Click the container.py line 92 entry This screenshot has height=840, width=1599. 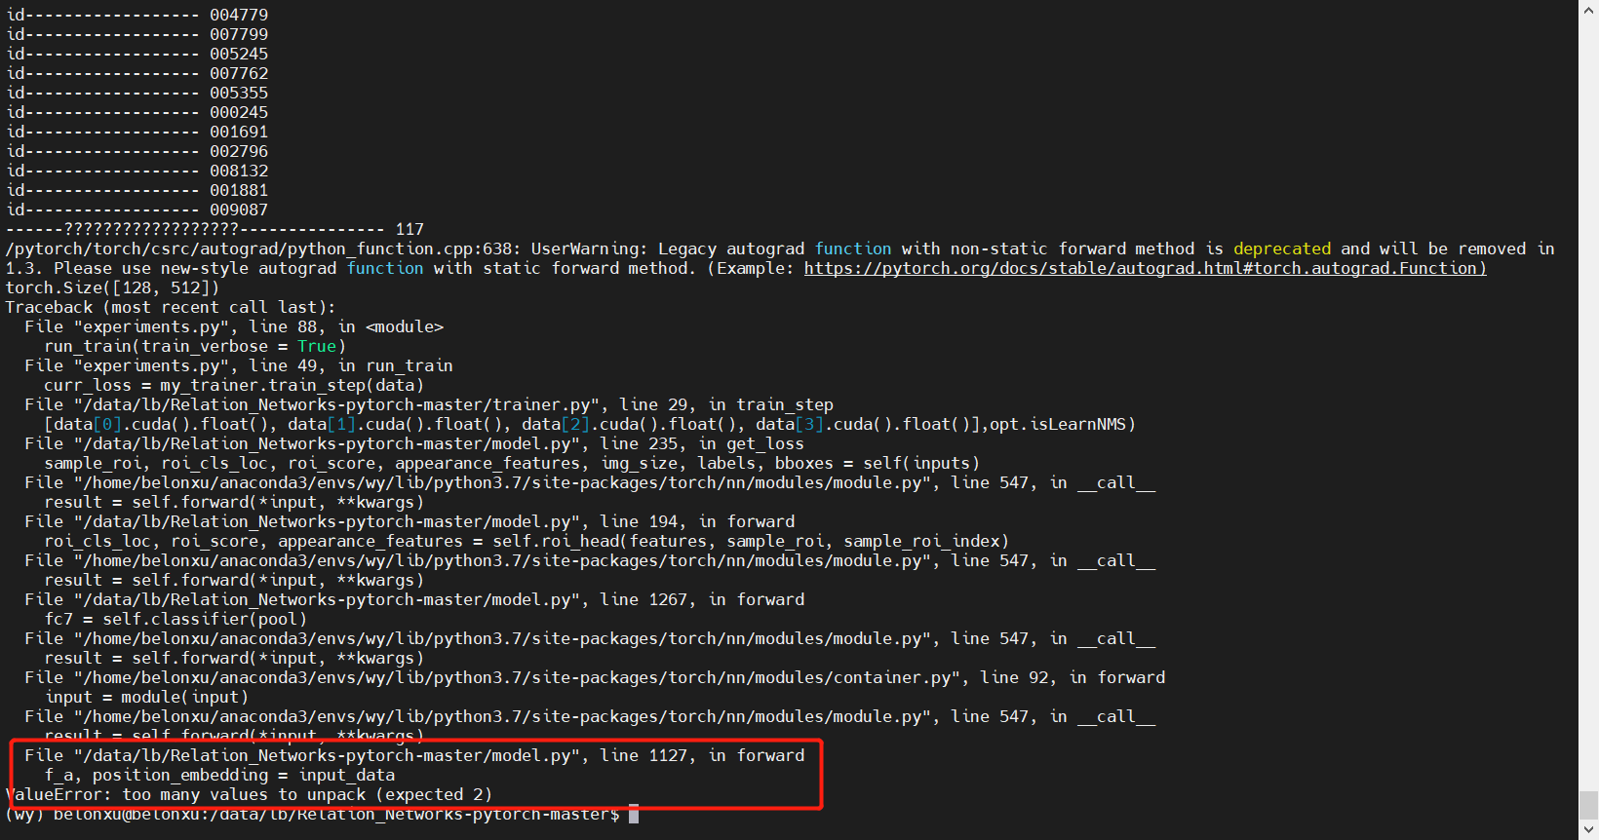pos(595,677)
